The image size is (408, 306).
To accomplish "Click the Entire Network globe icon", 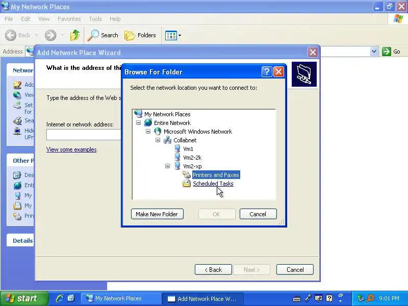I will (x=148, y=122).
